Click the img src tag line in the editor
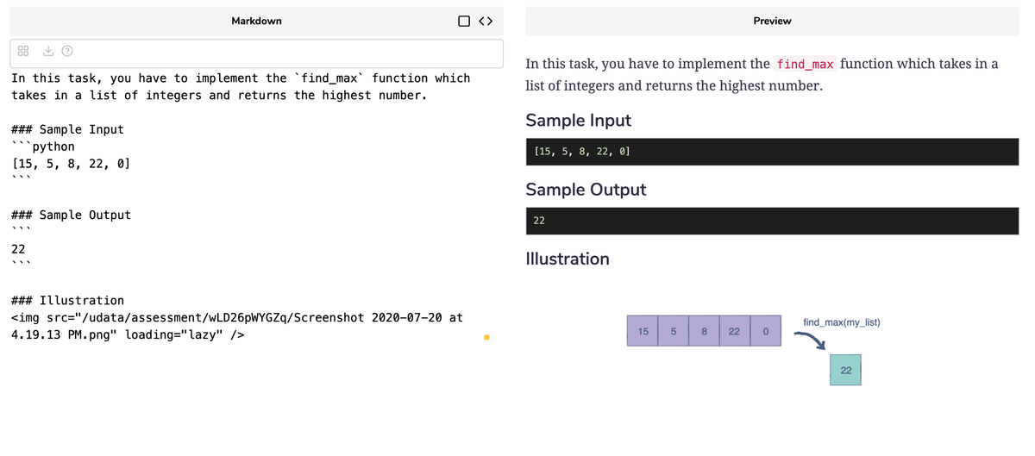This screenshot has width=1035, height=456. pos(237,326)
